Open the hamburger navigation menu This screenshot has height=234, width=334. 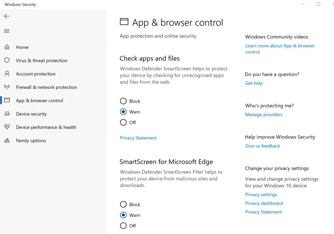pos(7,31)
